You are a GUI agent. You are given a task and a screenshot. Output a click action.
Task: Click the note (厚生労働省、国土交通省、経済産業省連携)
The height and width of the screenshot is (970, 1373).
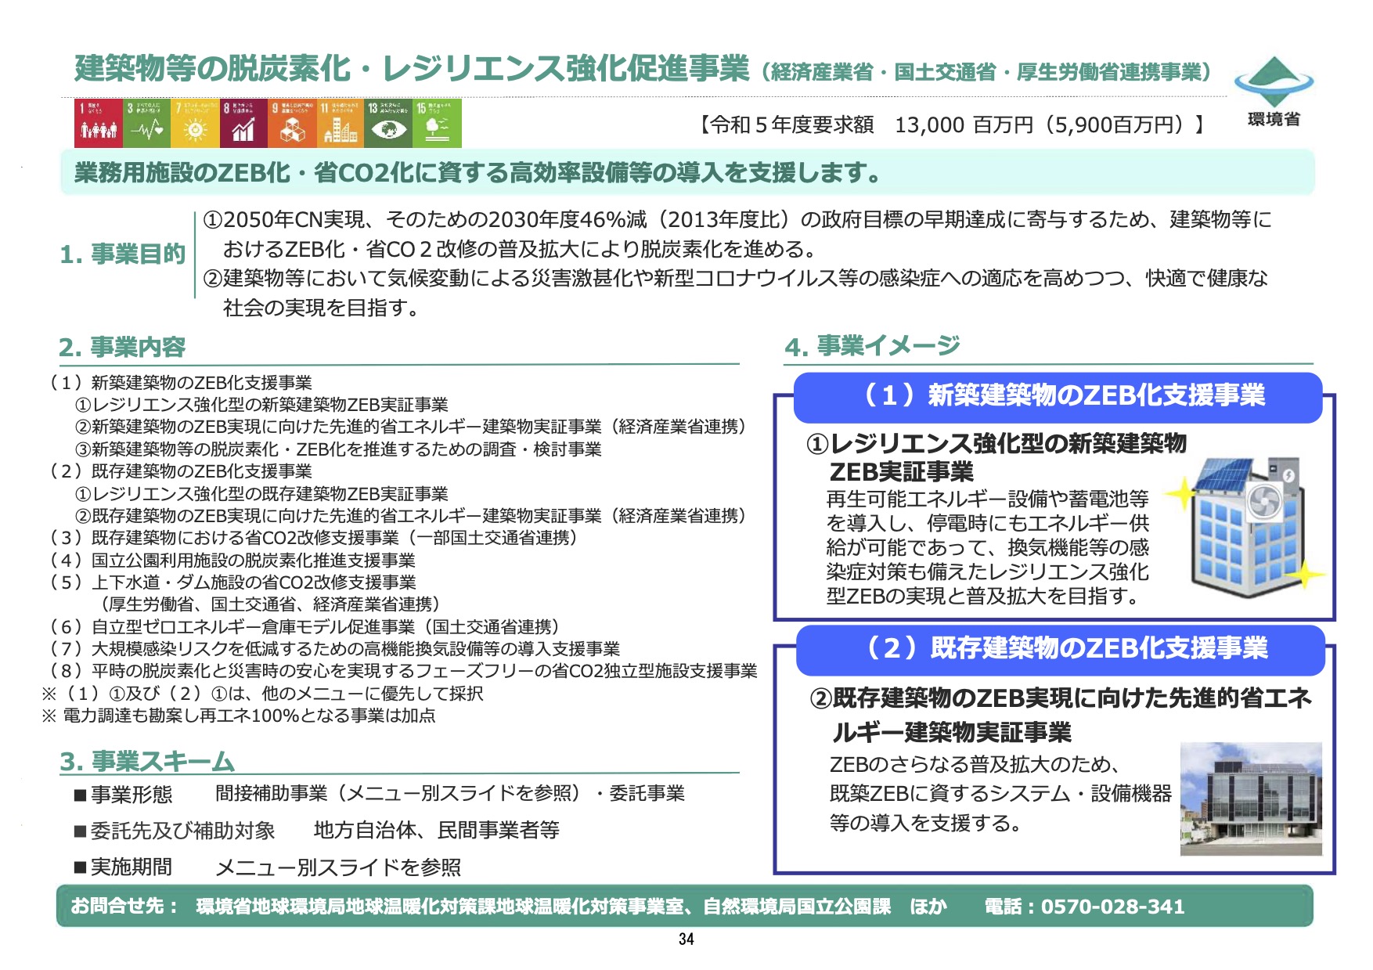(271, 604)
